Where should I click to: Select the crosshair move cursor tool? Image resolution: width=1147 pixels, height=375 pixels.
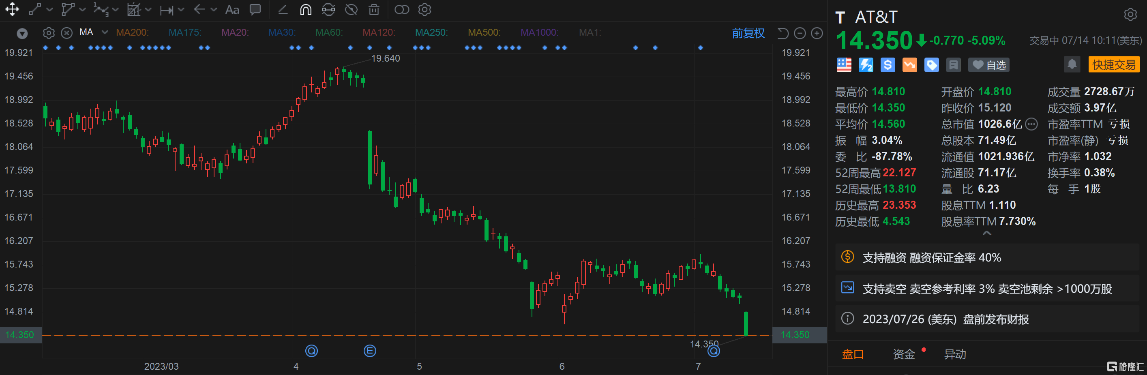(13, 9)
